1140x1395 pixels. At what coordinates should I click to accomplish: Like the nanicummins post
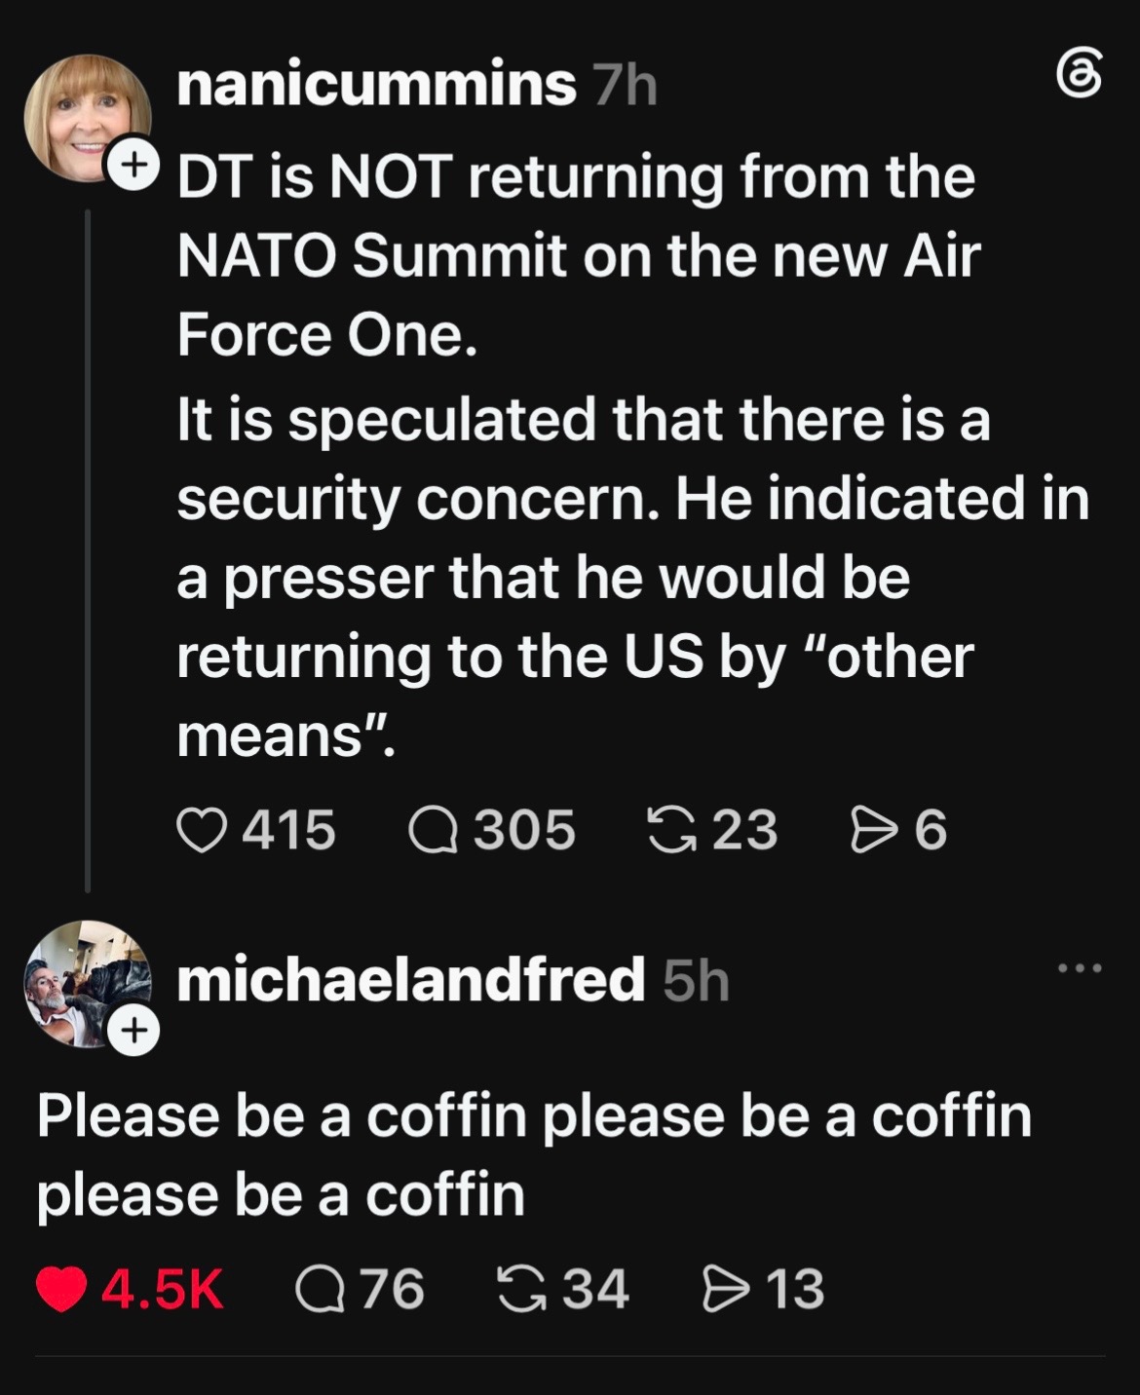click(201, 831)
